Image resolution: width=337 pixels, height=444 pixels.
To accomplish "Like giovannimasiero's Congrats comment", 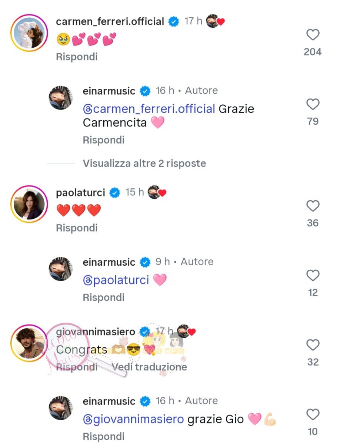I will click(x=313, y=345).
